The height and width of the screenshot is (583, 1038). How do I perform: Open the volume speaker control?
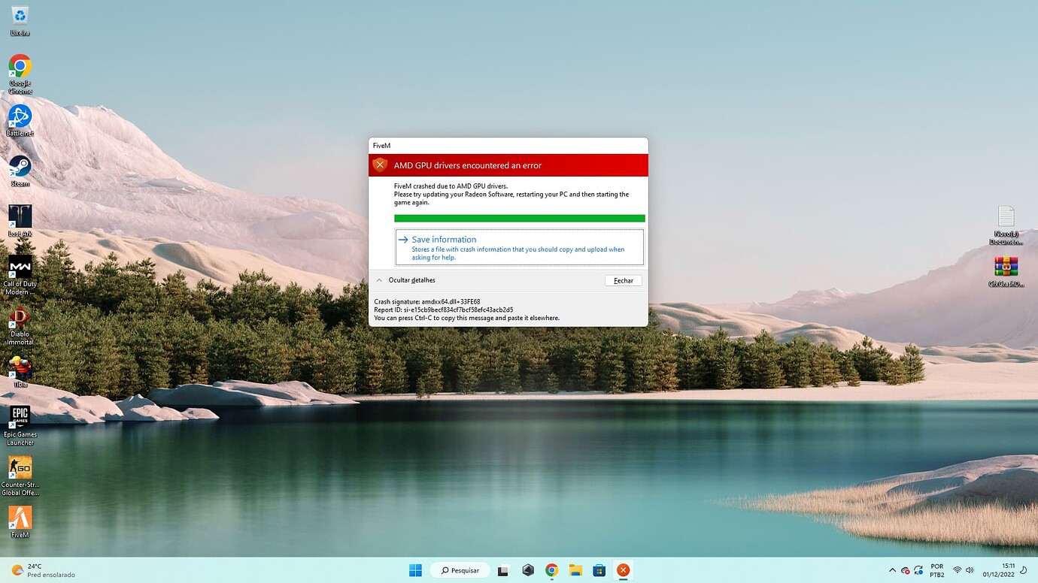tap(970, 570)
